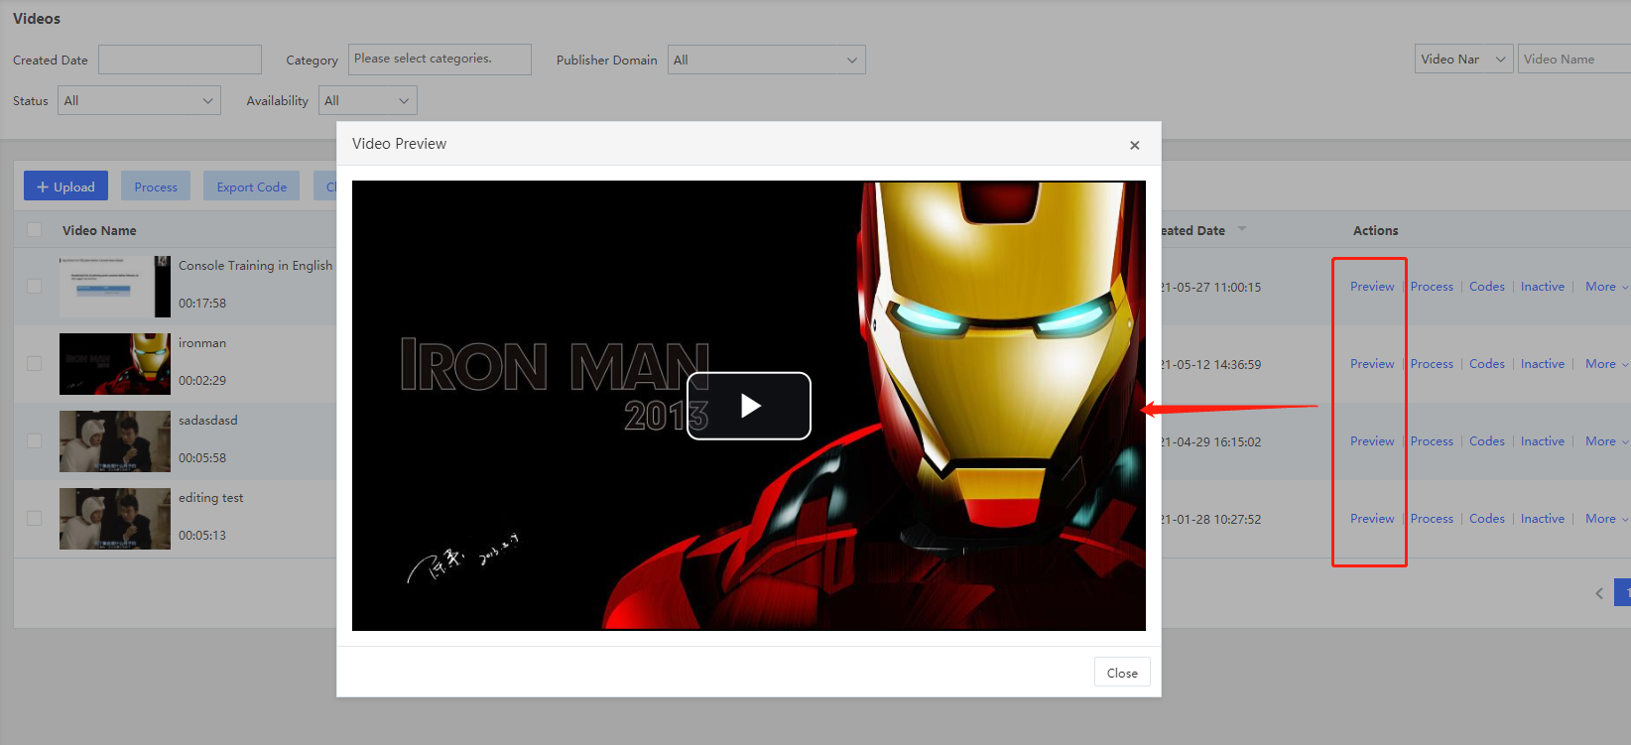Focus the Created Date input field

point(180,60)
